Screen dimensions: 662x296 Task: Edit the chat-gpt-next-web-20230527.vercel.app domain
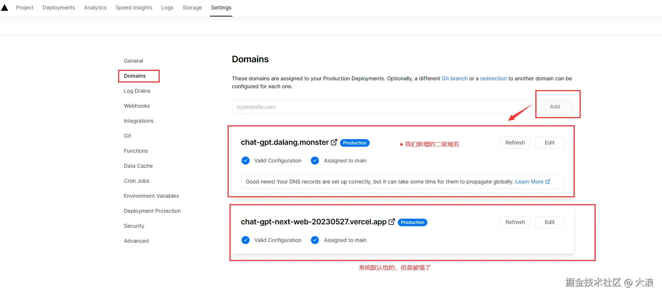point(550,222)
